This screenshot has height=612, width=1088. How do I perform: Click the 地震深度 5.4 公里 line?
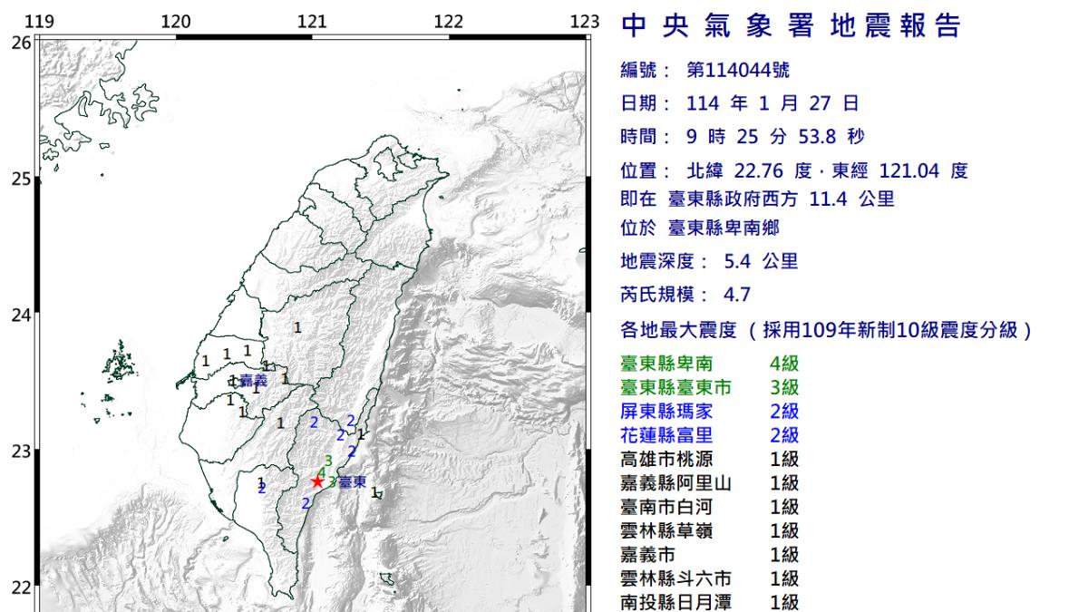709,262
